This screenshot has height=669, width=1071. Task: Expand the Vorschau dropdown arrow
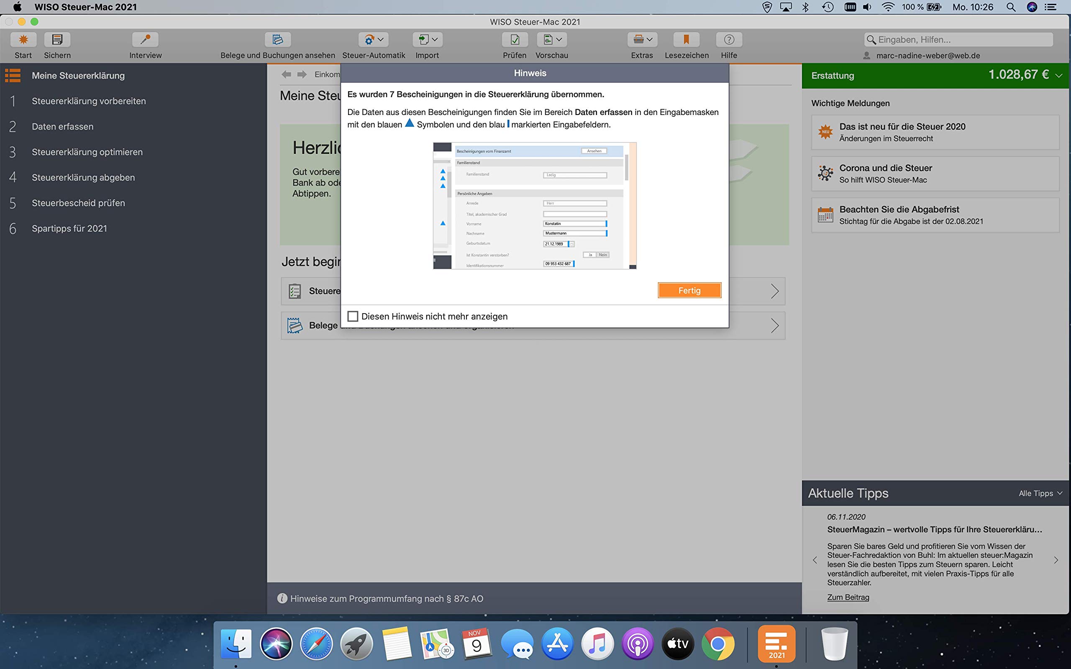(559, 39)
